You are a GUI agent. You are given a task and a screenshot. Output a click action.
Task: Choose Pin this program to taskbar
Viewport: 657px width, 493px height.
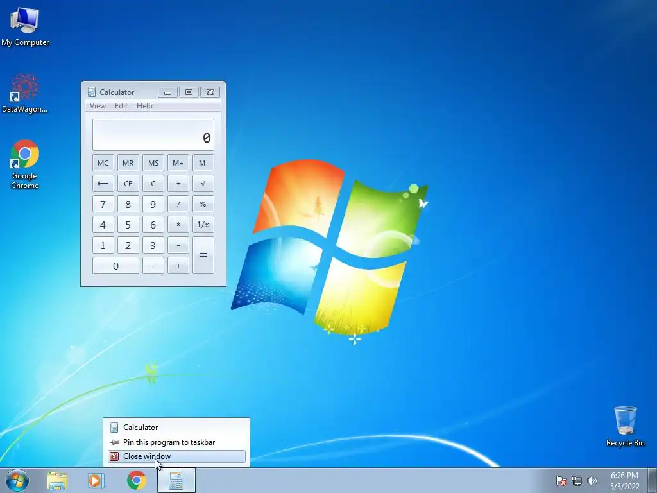(x=176, y=442)
